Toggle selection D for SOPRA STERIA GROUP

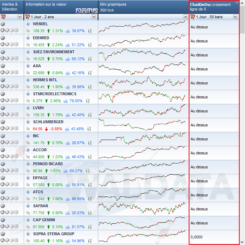16,240
